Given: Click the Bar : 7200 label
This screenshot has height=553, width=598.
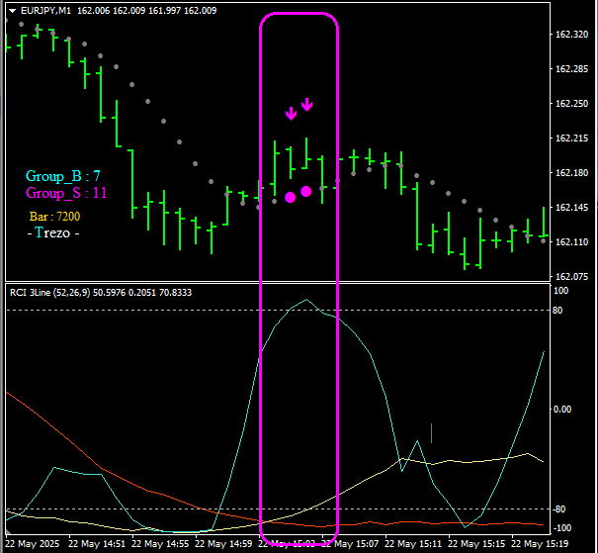Looking at the screenshot, I should click(55, 217).
